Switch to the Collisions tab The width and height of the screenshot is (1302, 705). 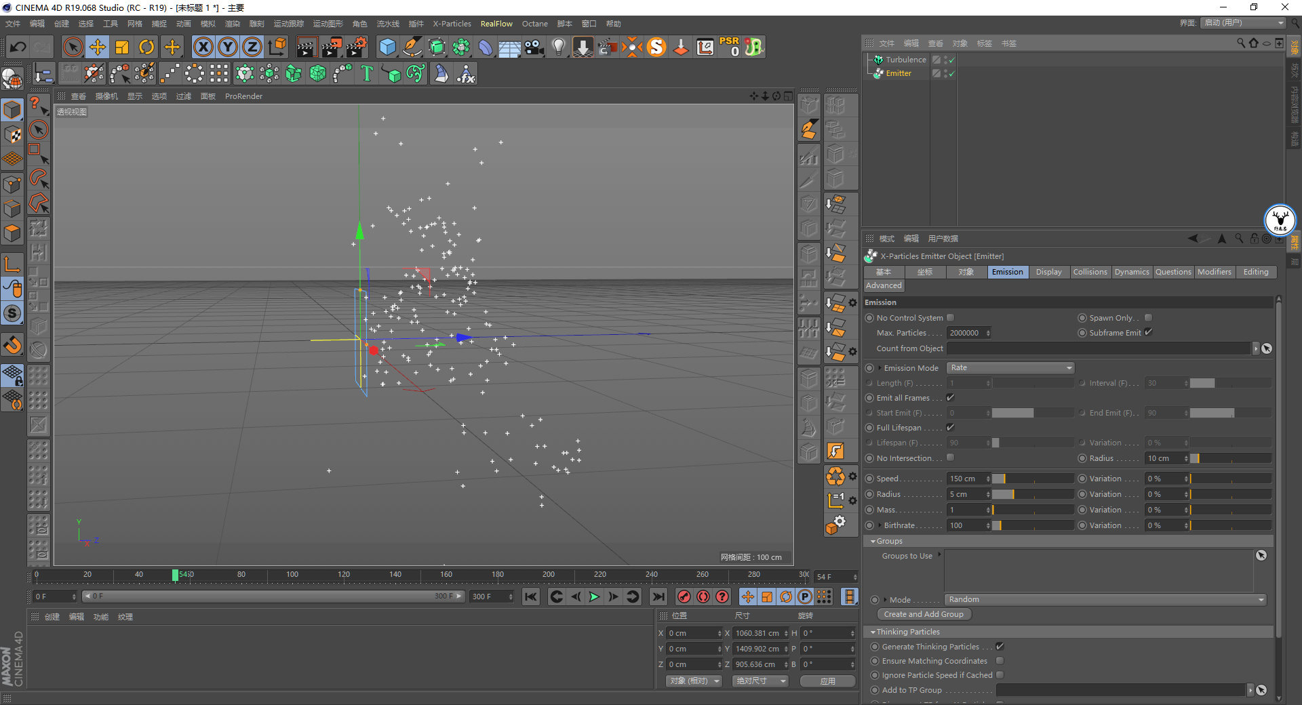tap(1090, 272)
